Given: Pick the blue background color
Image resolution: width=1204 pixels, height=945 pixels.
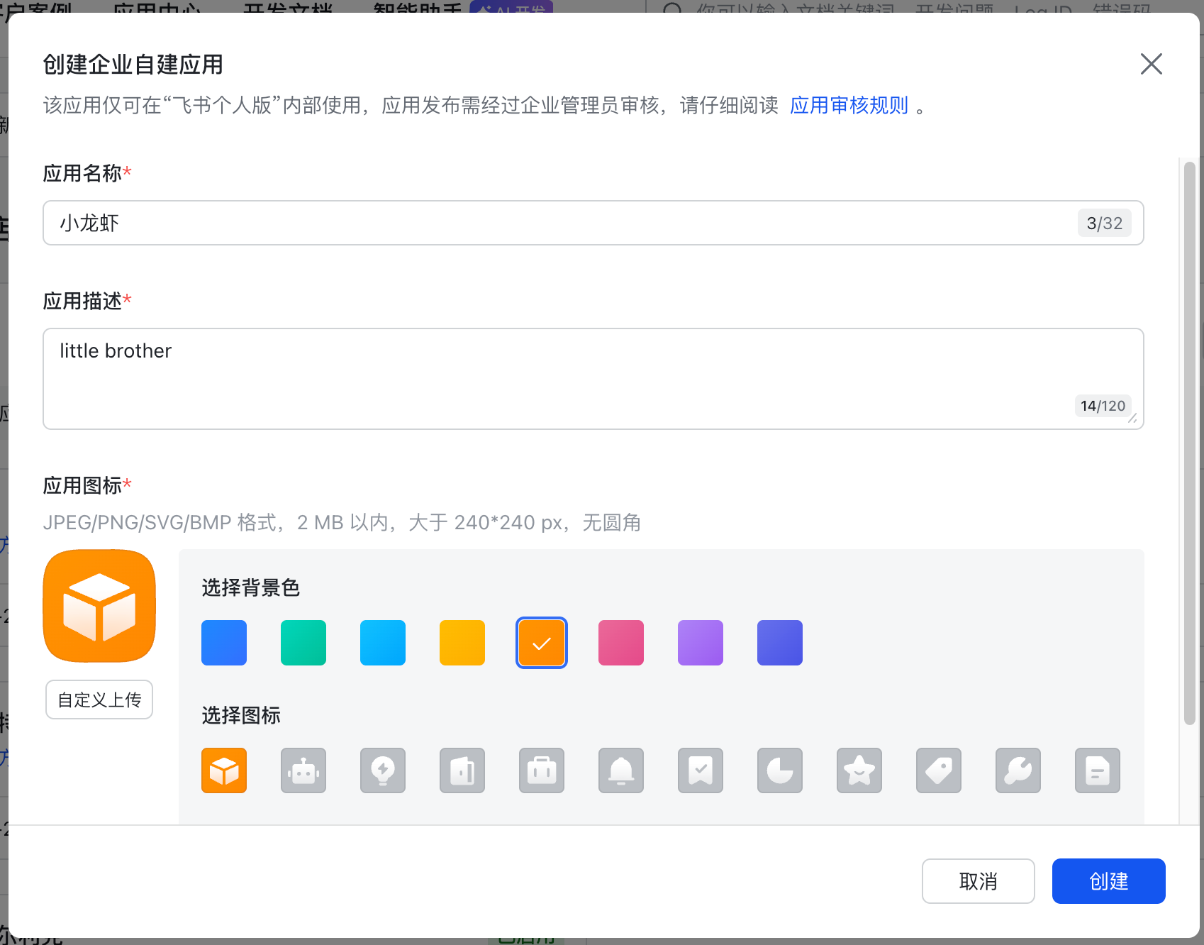Looking at the screenshot, I should [224, 643].
